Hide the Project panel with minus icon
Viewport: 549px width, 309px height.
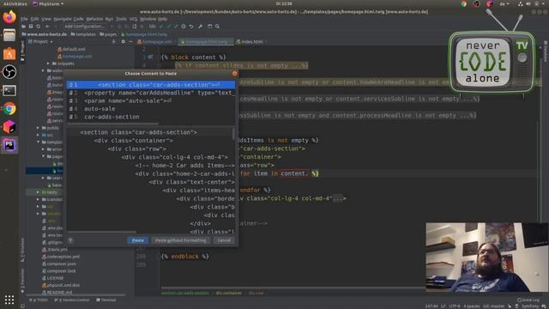(x=130, y=42)
